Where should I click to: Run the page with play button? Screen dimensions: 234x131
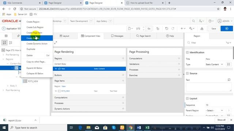[227, 28]
